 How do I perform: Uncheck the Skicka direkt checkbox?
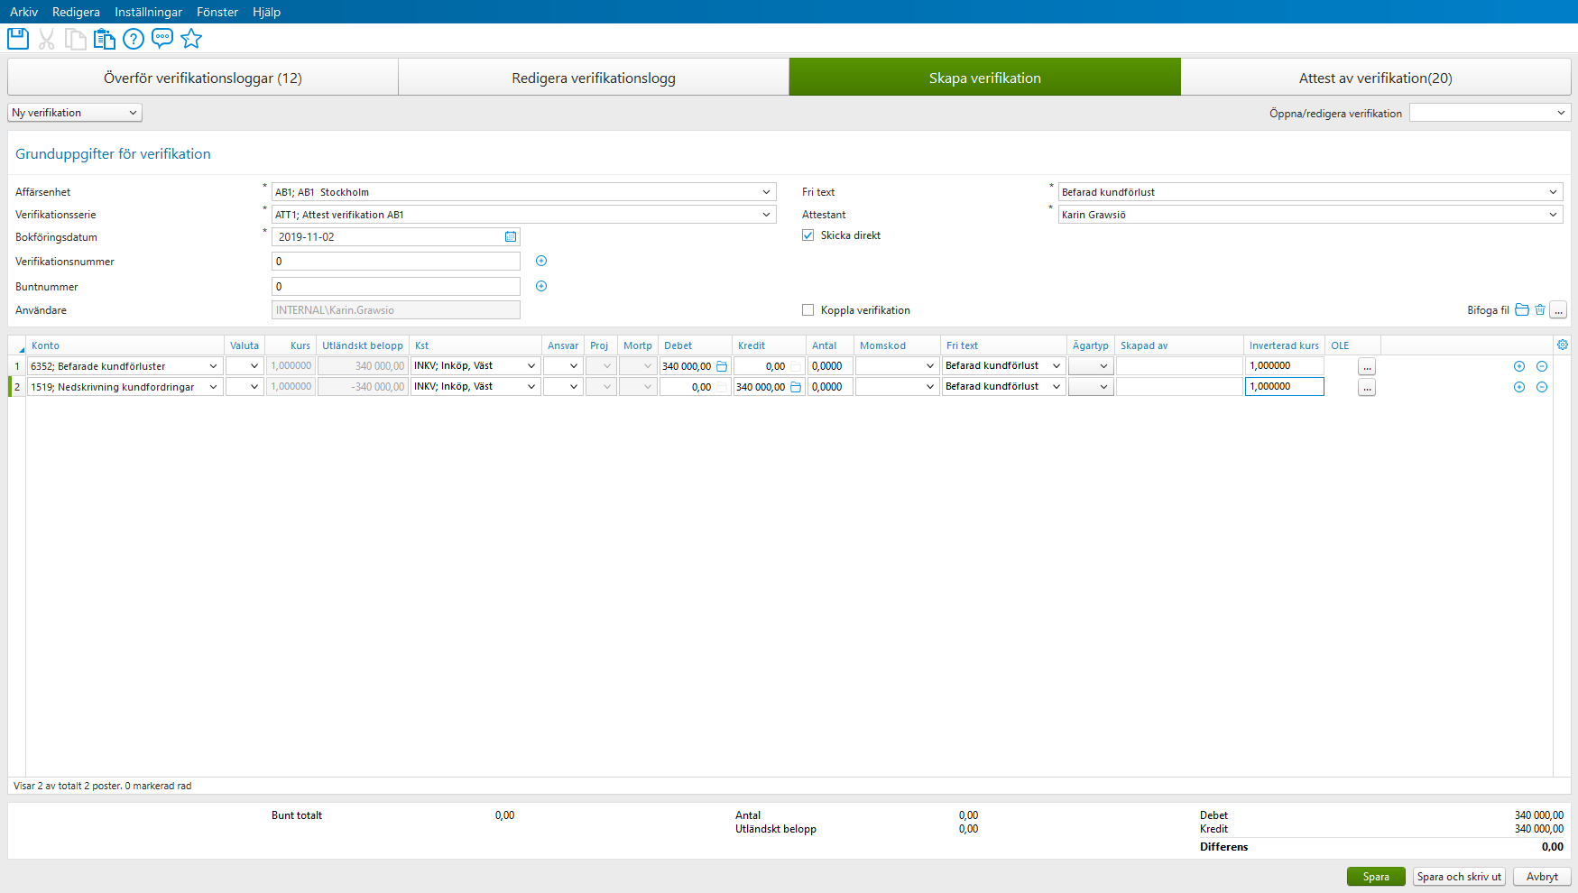(807, 235)
